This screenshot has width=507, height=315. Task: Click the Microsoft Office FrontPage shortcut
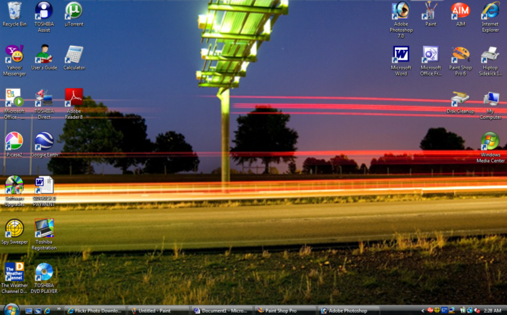[431, 60]
